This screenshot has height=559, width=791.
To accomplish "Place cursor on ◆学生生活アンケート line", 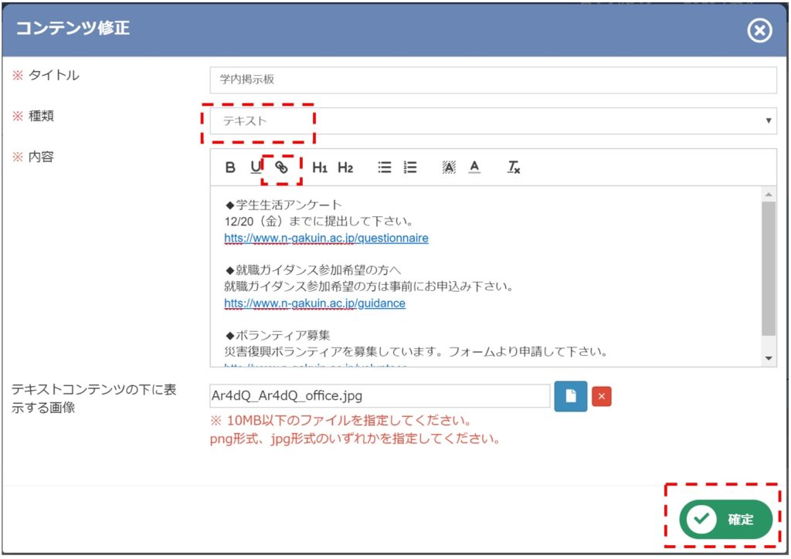I will click(x=283, y=205).
